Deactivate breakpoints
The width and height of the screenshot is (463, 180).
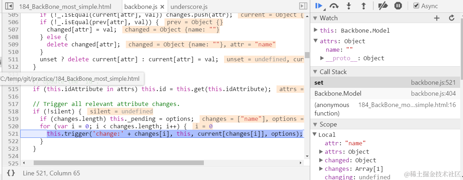coord(383,6)
